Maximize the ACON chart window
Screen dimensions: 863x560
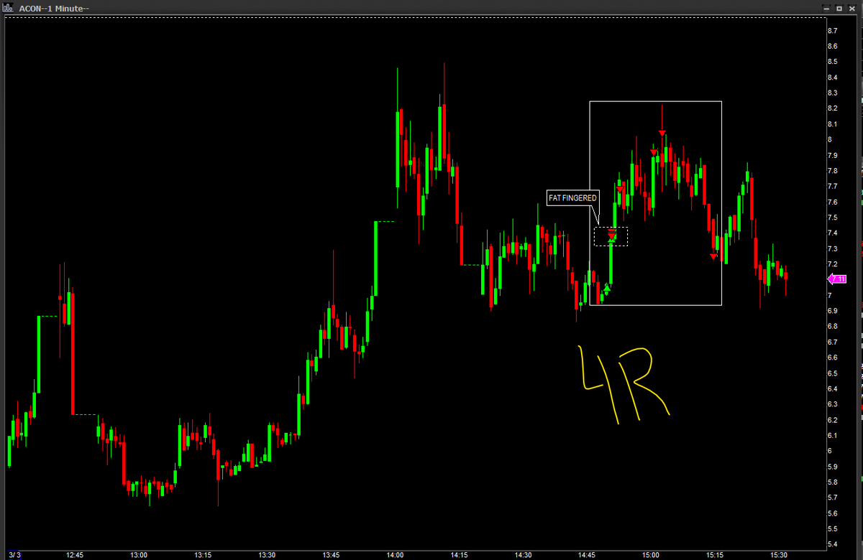(839, 7)
